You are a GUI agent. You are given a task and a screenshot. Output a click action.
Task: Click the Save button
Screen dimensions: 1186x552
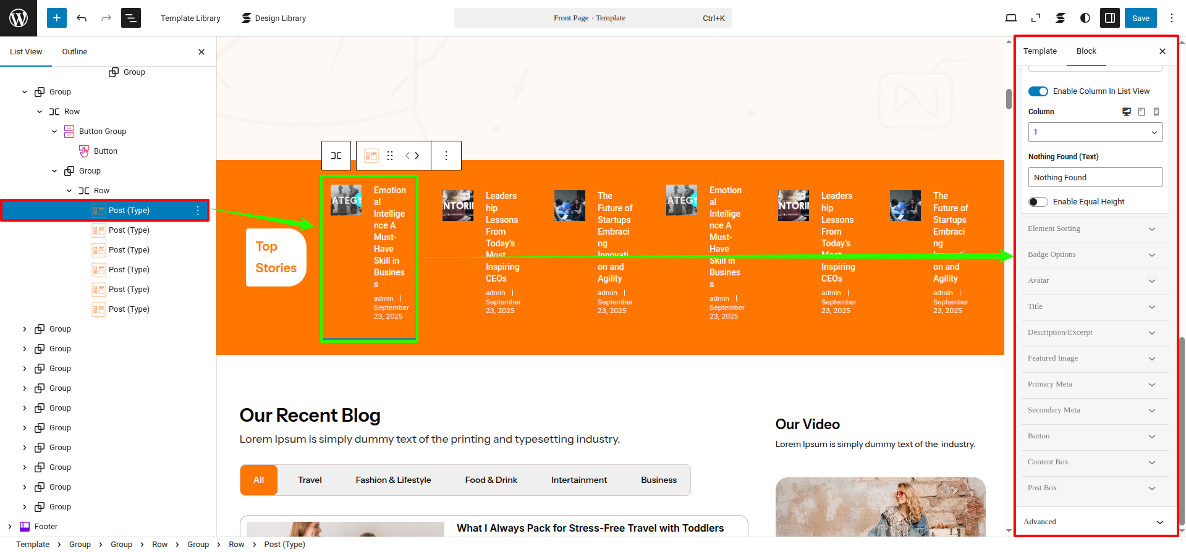point(1140,18)
